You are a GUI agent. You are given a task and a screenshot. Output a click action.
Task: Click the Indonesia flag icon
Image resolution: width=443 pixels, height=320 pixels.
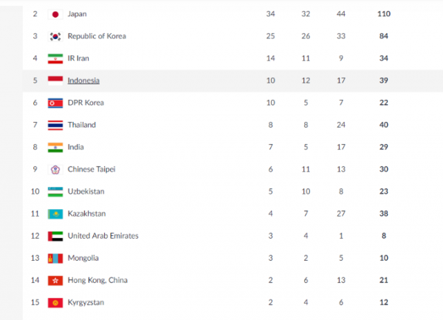click(55, 81)
